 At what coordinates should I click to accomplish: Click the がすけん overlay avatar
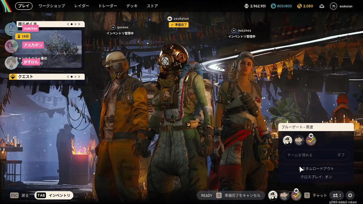pos(11,63)
